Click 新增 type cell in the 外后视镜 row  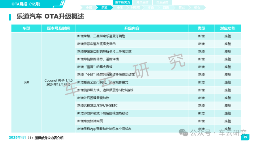201,98
